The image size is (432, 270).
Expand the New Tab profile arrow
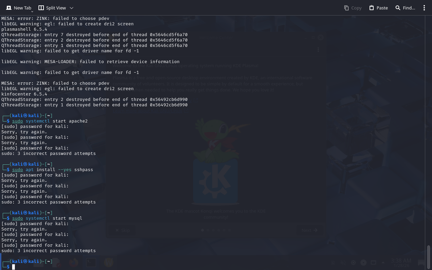[32, 11]
